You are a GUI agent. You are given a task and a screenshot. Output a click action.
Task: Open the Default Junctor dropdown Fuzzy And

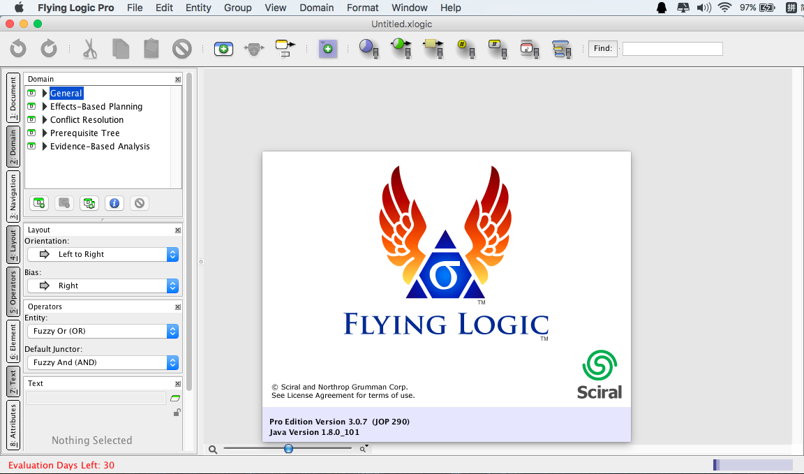click(103, 363)
